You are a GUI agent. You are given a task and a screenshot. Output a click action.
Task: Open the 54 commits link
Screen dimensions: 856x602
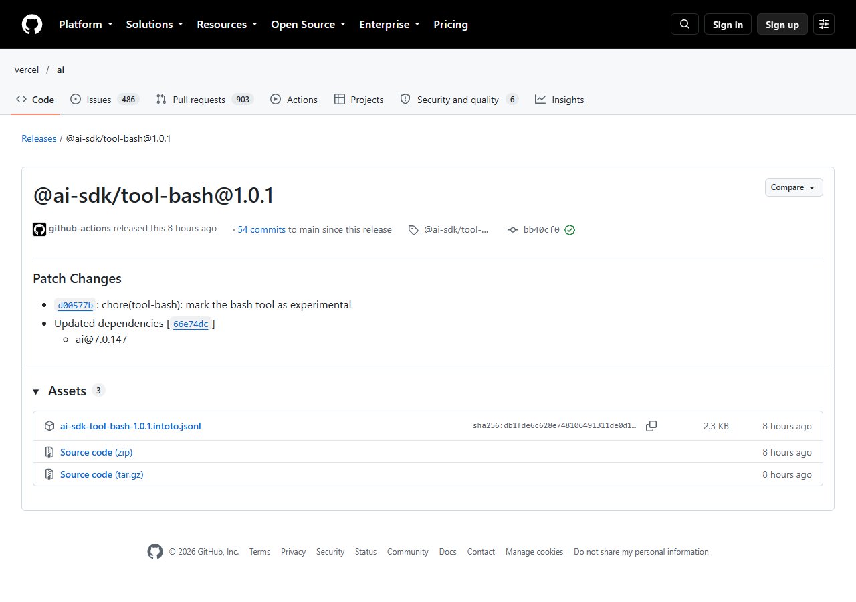(261, 229)
